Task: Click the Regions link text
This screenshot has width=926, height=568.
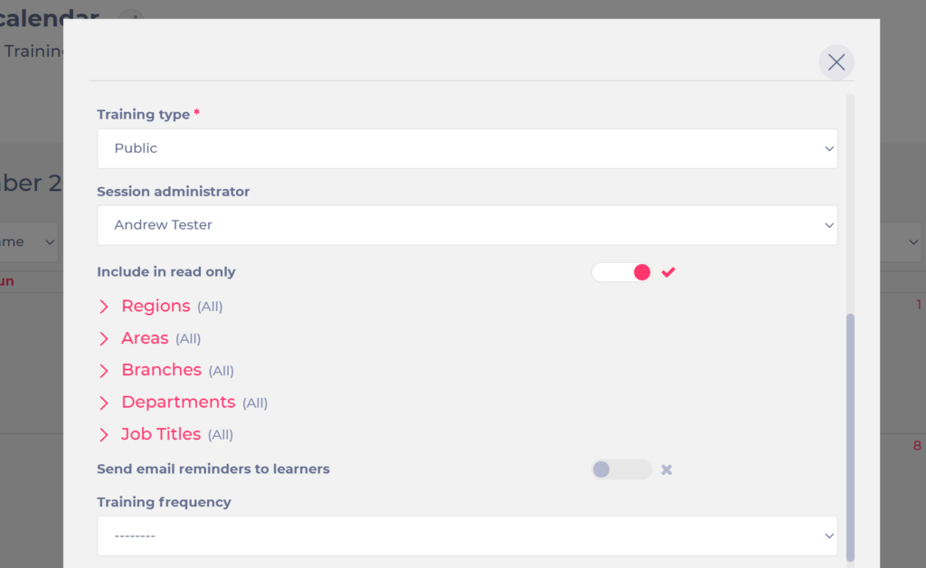Action: click(x=156, y=306)
